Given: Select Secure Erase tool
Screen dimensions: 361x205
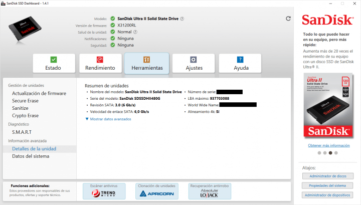Looking at the screenshot, I should pos(26,101).
